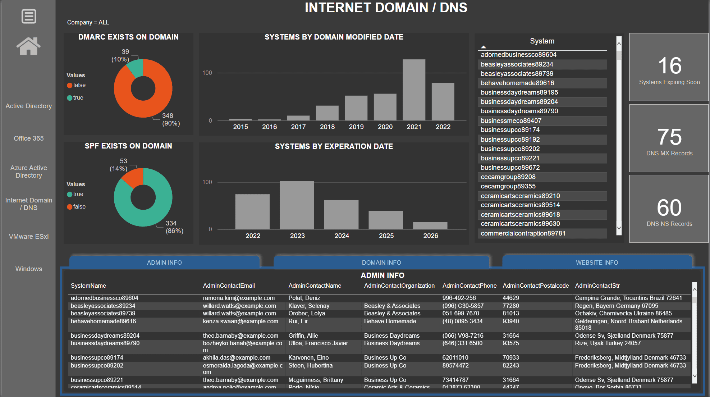Switch to WEBSITE INFO tab
Image resolution: width=710 pixels, height=397 pixels.
[x=597, y=263]
